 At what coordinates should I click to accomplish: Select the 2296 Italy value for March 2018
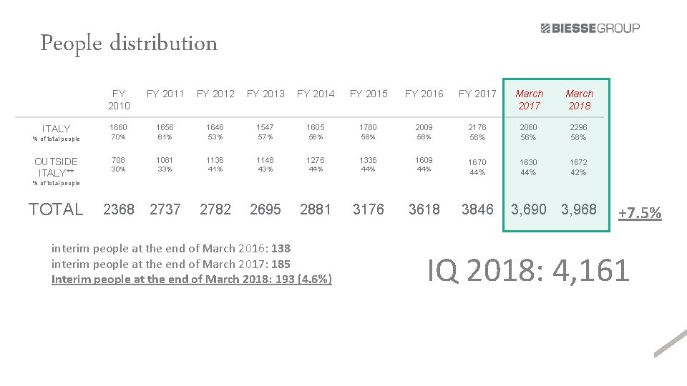(x=578, y=127)
